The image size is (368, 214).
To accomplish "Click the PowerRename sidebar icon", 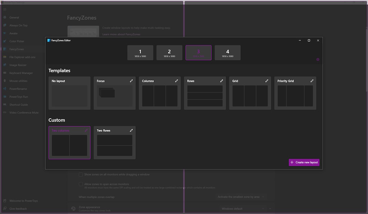I will pyautogui.click(x=5, y=89).
